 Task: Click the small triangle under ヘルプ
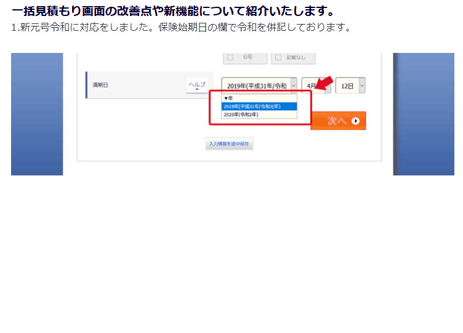point(197,89)
